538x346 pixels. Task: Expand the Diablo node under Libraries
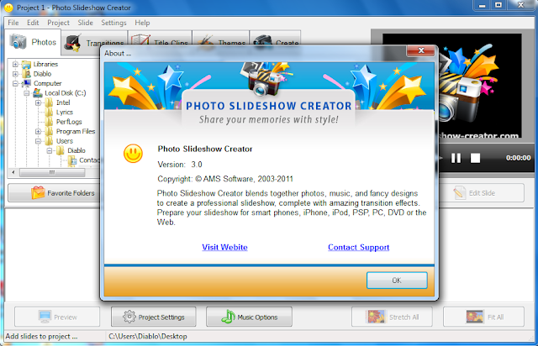click(x=15, y=74)
